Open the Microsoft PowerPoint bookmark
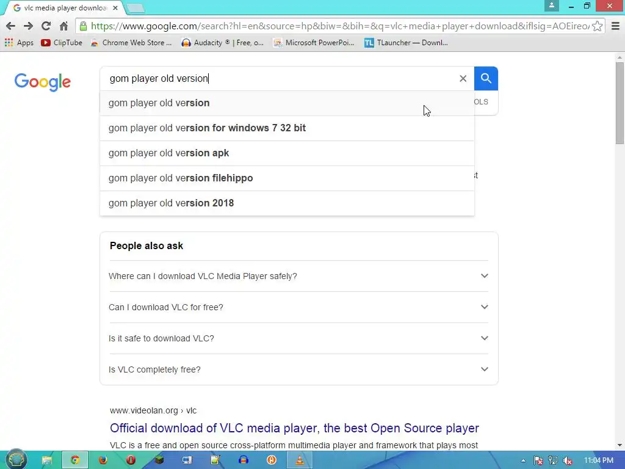 click(314, 43)
